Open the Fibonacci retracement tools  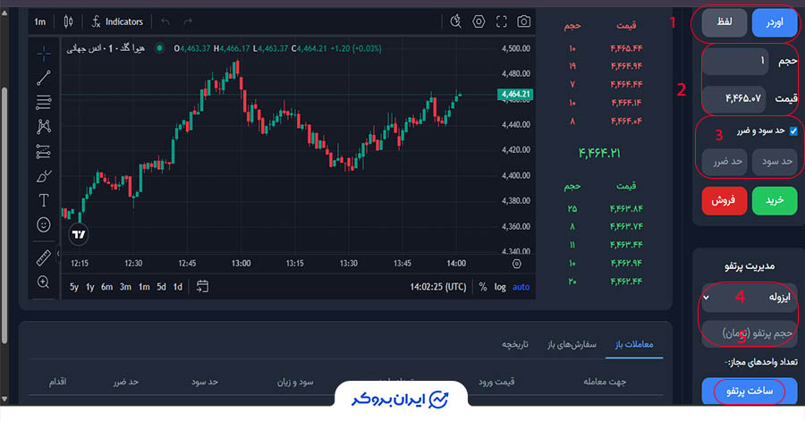tap(44, 102)
